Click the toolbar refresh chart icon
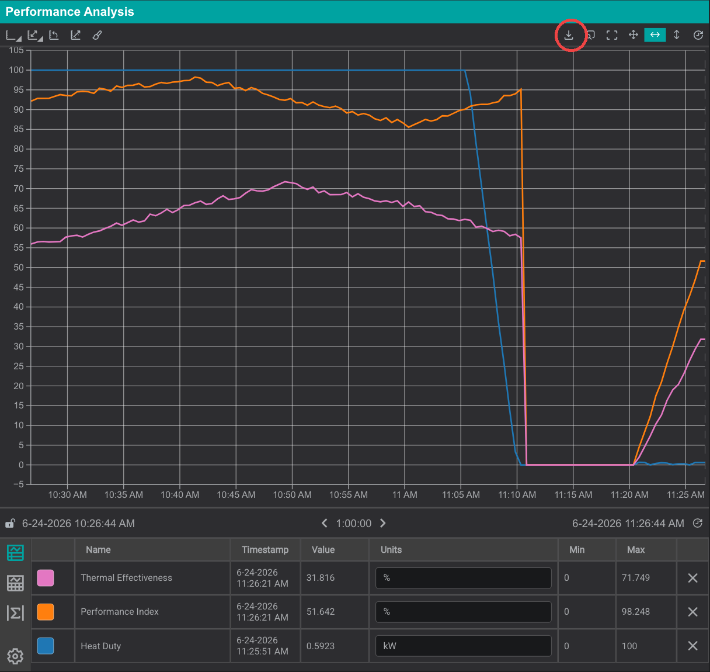 point(698,35)
